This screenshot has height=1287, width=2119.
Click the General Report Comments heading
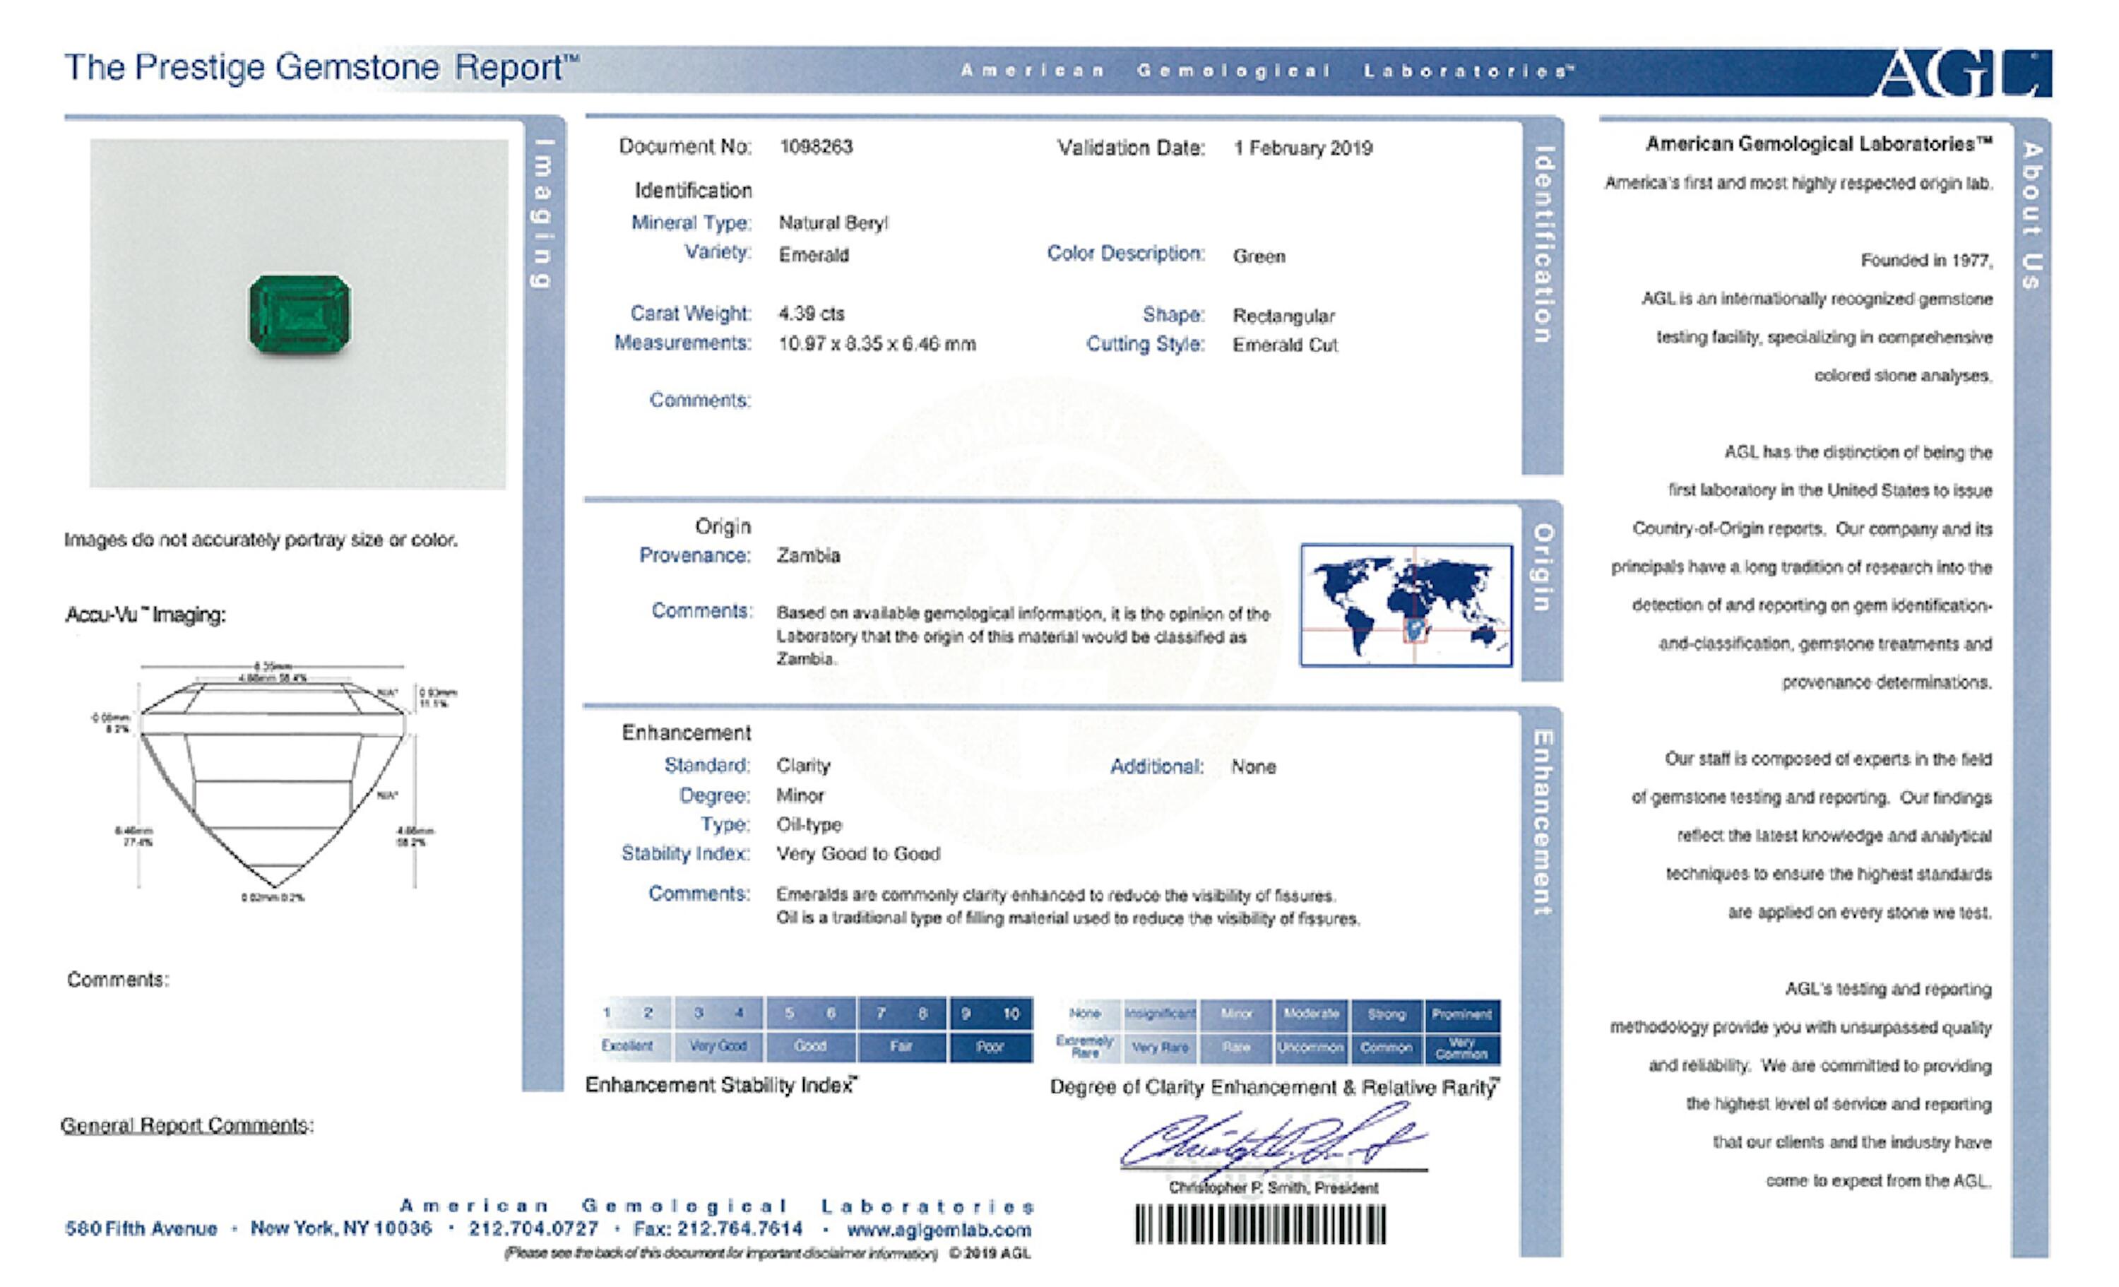click(186, 1125)
